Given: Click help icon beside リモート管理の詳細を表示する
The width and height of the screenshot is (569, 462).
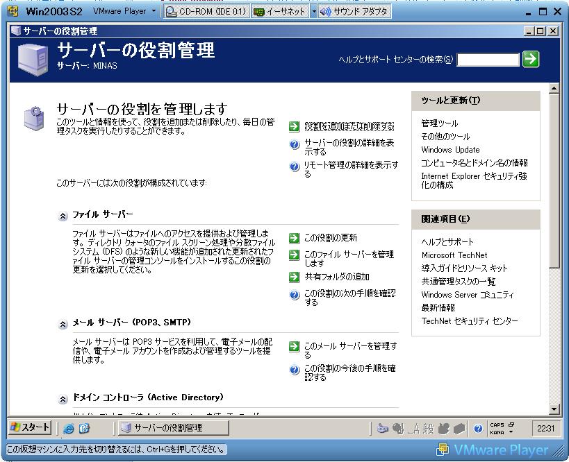Looking at the screenshot, I should 295,166.
